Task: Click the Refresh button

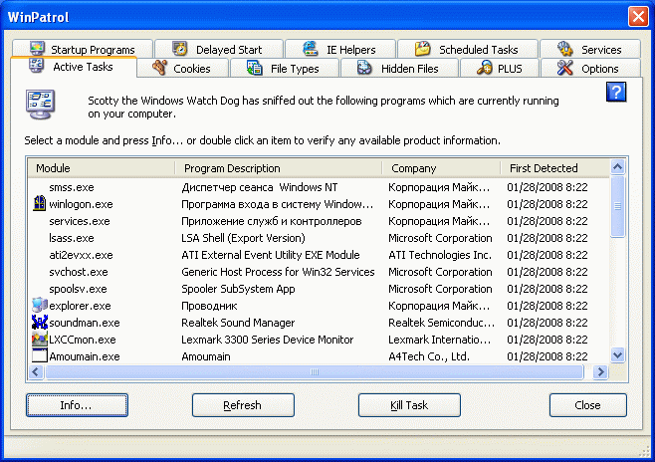Action: coord(243,405)
